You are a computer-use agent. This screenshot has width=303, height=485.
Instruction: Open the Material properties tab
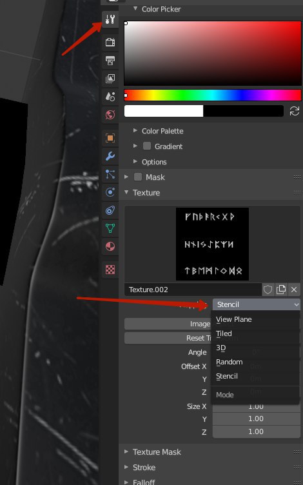click(x=110, y=246)
